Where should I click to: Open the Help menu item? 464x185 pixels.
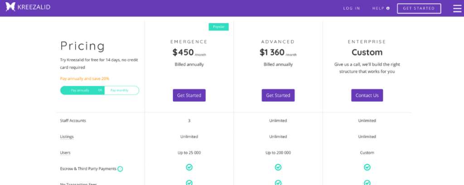click(x=378, y=8)
